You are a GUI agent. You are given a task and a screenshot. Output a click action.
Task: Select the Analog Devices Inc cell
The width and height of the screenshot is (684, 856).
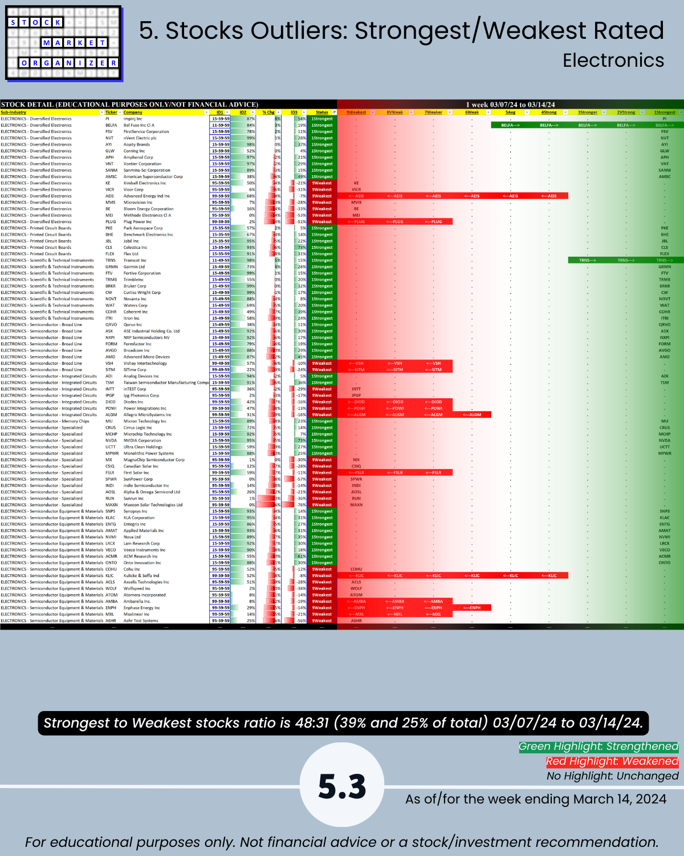[x=165, y=376]
